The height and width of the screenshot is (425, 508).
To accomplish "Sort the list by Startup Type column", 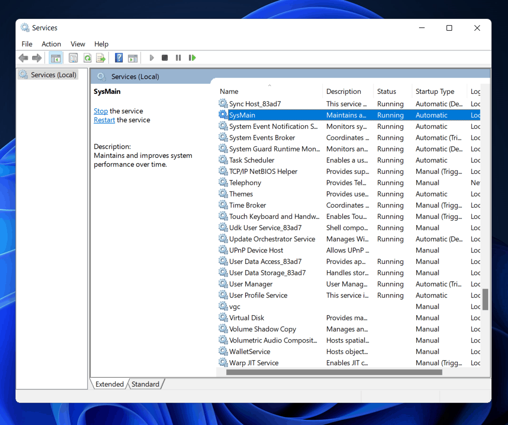I will 435,91.
